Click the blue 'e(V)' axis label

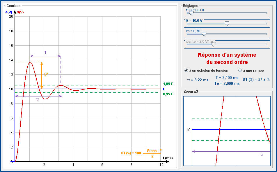9,12
